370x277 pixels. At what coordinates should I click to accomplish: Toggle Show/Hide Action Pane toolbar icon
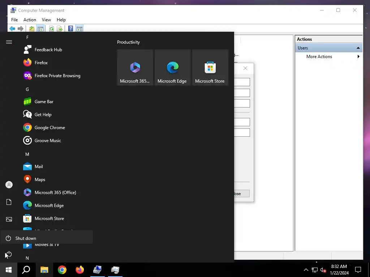click(x=79, y=29)
